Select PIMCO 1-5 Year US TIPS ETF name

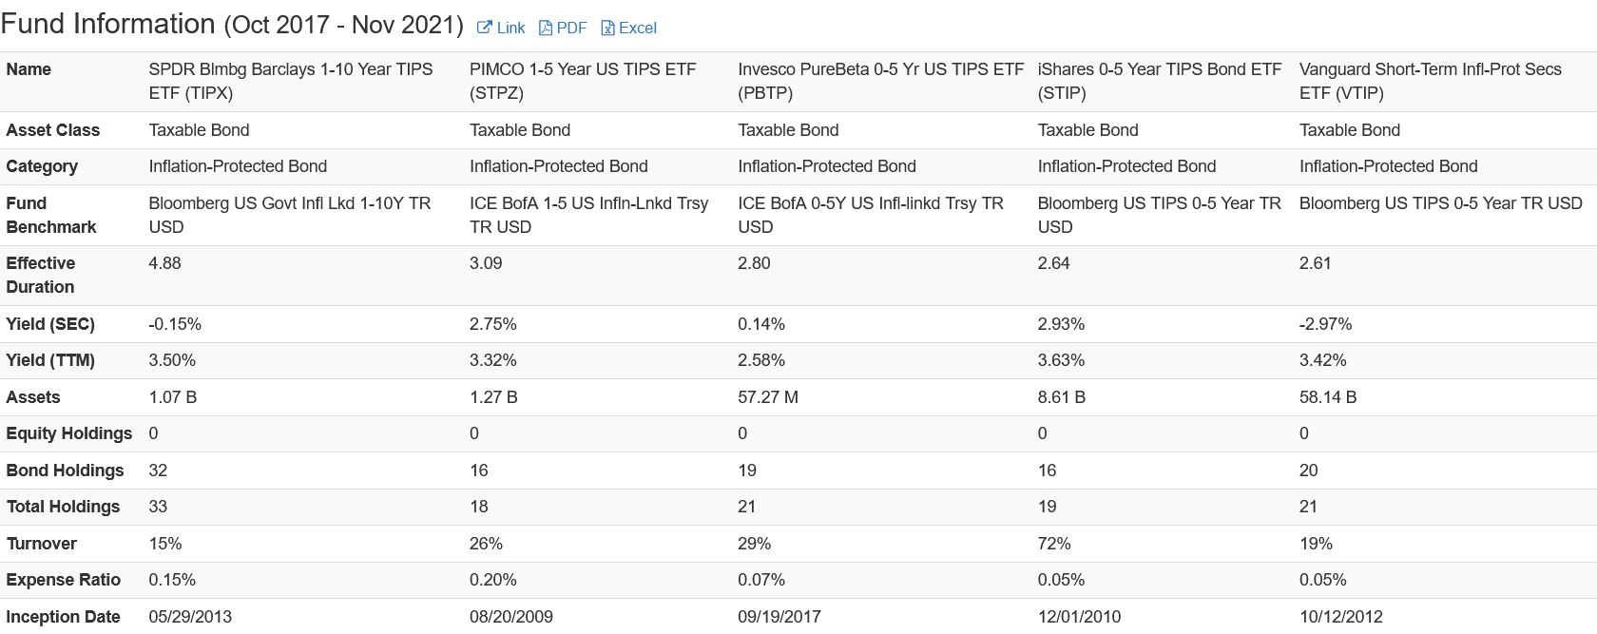pos(583,81)
